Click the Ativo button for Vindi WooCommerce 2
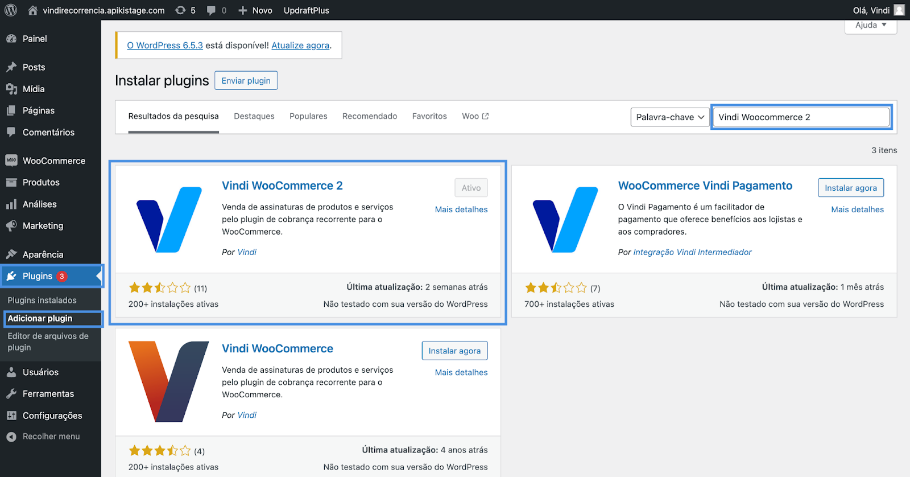This screenshot has height=477, width=910. coord(471,188)
